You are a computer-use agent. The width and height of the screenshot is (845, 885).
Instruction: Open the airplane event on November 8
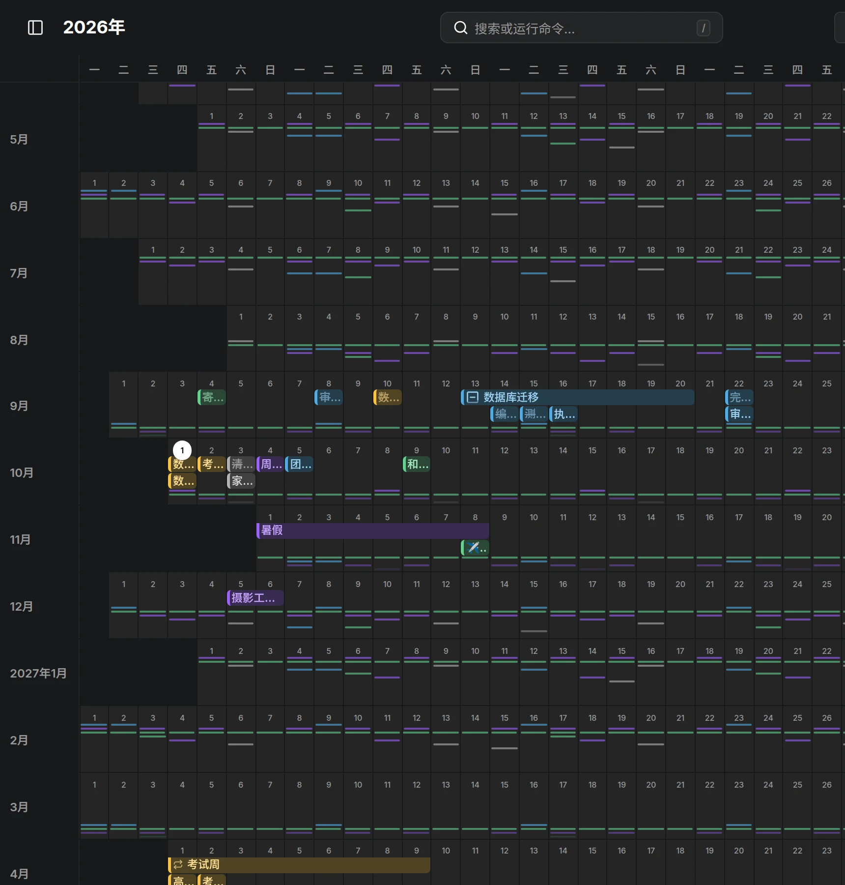coord(475,548)
